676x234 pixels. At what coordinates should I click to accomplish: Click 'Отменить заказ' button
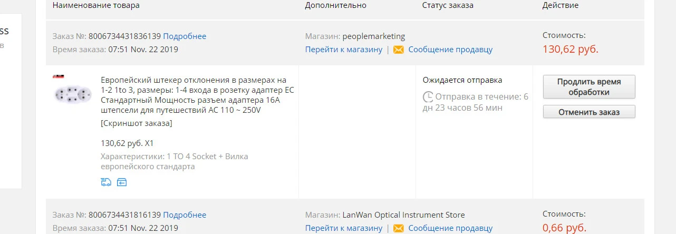click(x=589, y=112)
